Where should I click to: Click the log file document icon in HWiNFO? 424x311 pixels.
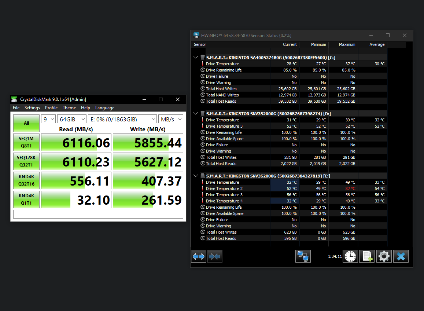pyautogui.click(x=367, y=256)
